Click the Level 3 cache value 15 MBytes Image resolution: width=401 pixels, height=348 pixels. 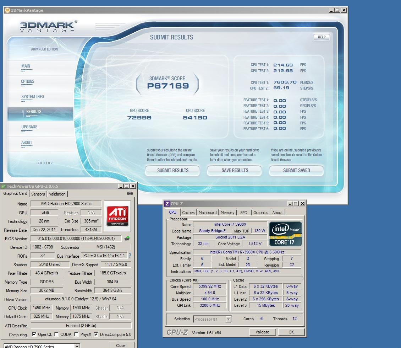tap(266, 305)
